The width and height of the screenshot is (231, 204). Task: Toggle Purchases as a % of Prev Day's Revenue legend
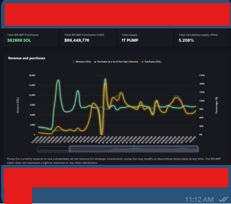116,62
